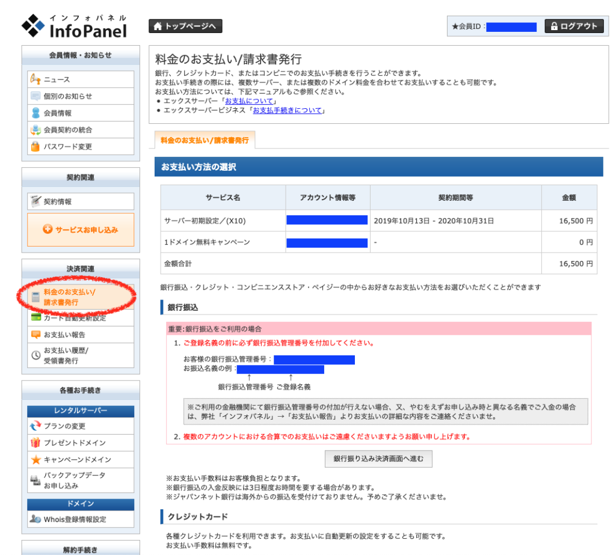Click the 0 円 amount cell
616x555 pixels.
569,242
